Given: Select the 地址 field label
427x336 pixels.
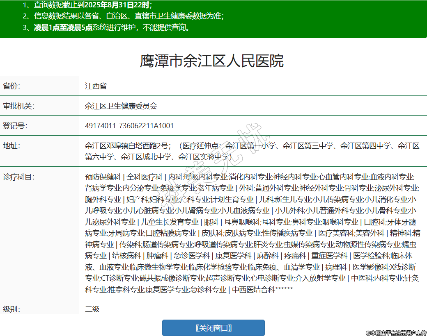Looking at the screenshot, I should pyautogui.click(x=11, y=146).
